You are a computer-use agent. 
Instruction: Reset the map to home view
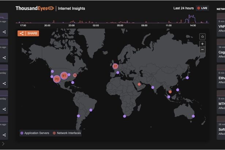pos(202,36)
